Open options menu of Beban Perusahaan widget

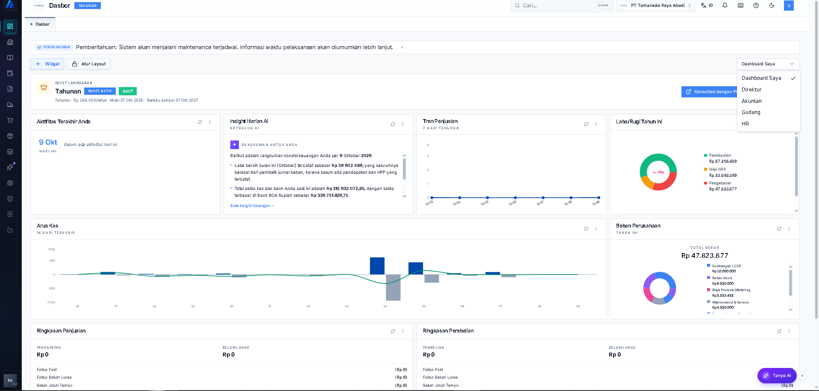pos(789,229)
